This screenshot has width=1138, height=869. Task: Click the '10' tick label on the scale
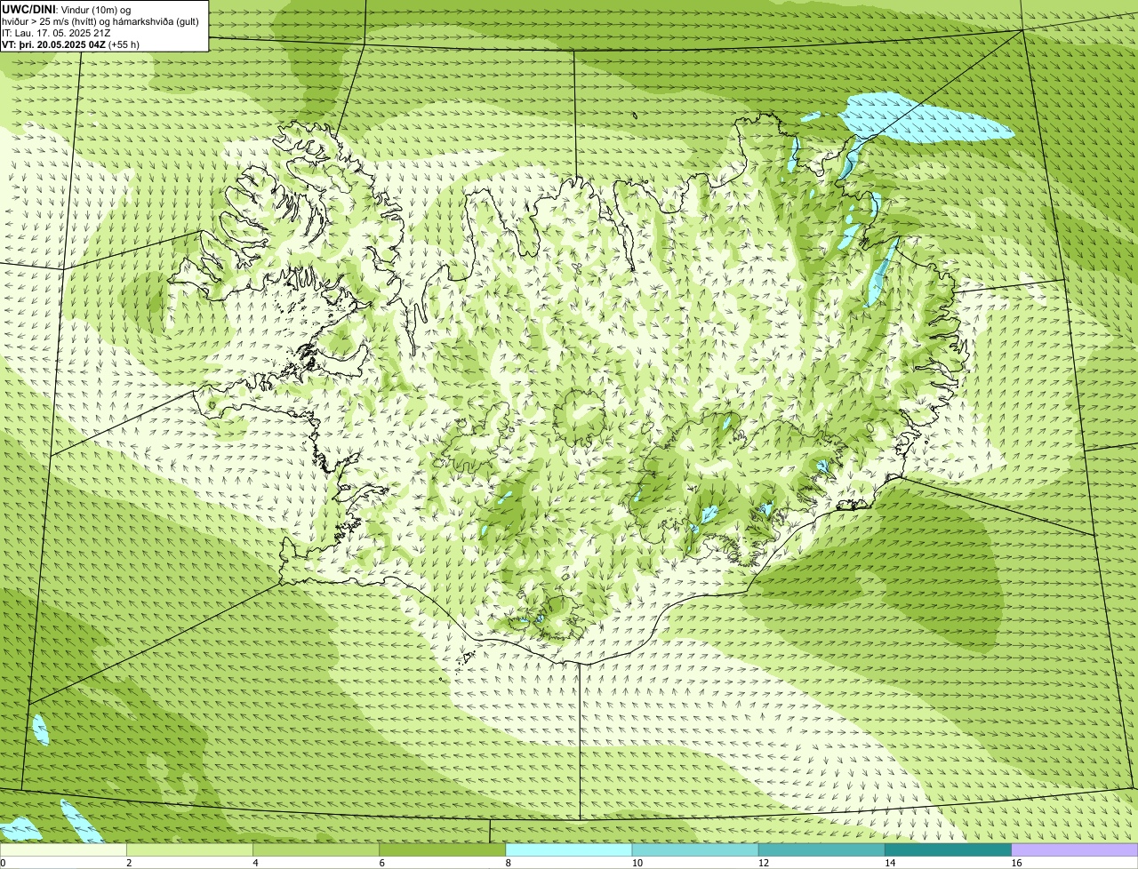point(637,863)
